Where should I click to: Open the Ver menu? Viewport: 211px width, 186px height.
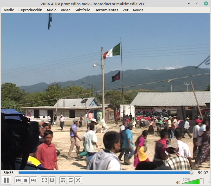tap(125, 10)
